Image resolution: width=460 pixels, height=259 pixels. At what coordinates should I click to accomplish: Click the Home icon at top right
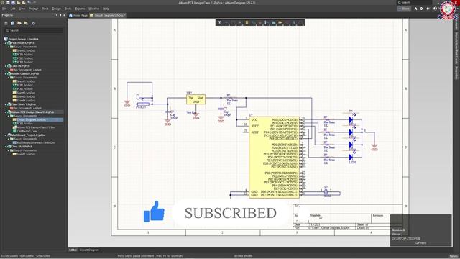click(x=415, y=9)
